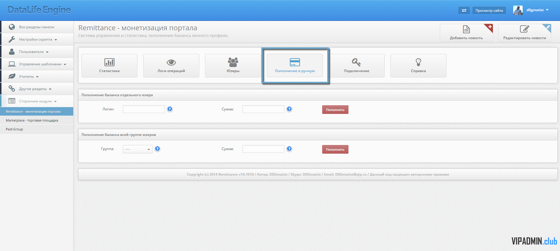Expand the Пользователи menu arrow
Viewport: 560px width, 251px height.
pos(47,52)
